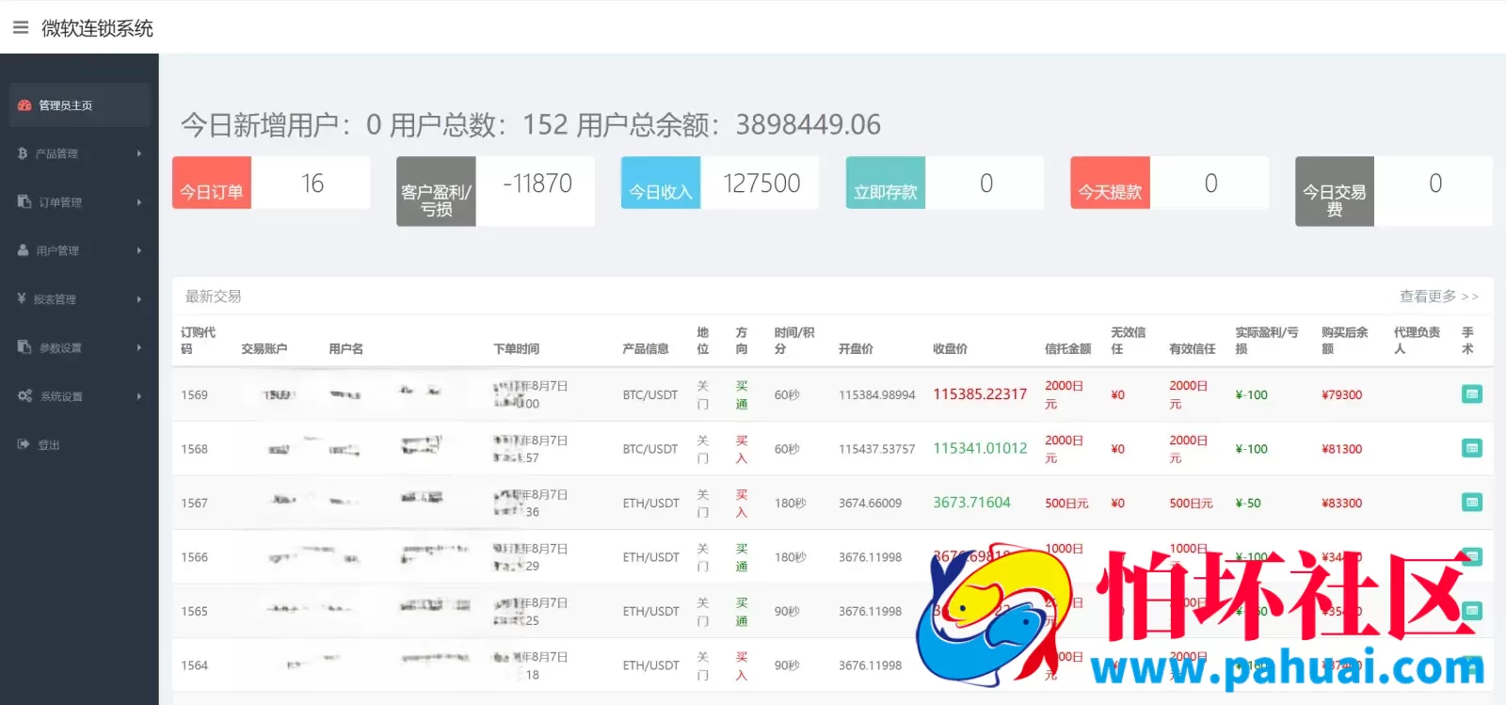Expand the 用户管理 submenu arrow
The height and width of the screenshot is (705, 1506).
(139, 250)
